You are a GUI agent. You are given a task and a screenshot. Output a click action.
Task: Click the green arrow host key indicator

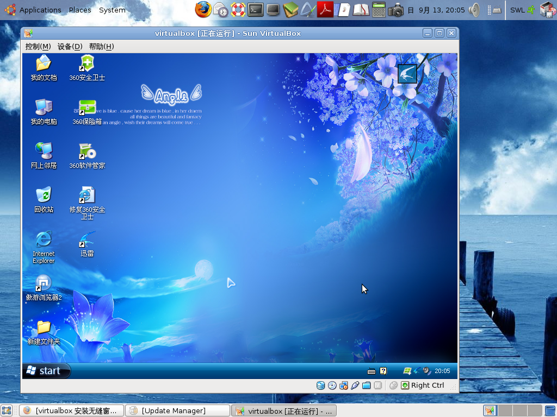(405, 386)
